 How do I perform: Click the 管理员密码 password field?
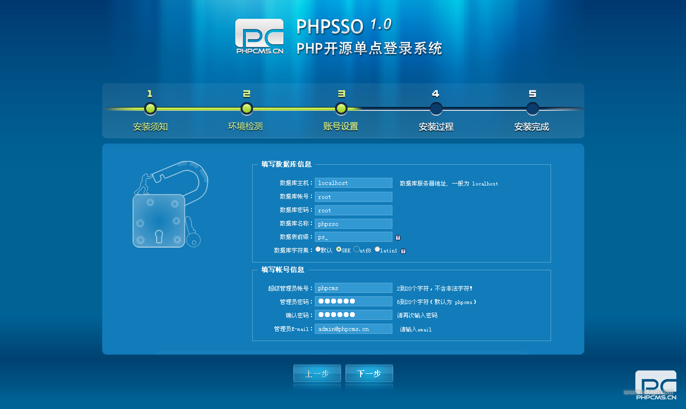point(353,302)
